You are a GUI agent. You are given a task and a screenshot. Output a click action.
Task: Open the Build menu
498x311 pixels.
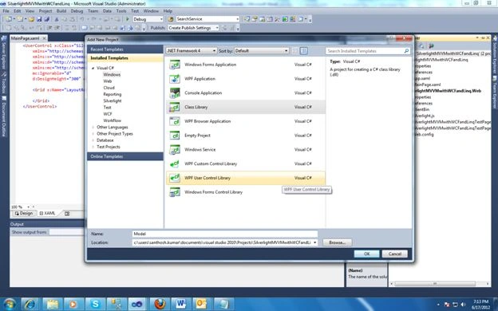click(61, 11)
